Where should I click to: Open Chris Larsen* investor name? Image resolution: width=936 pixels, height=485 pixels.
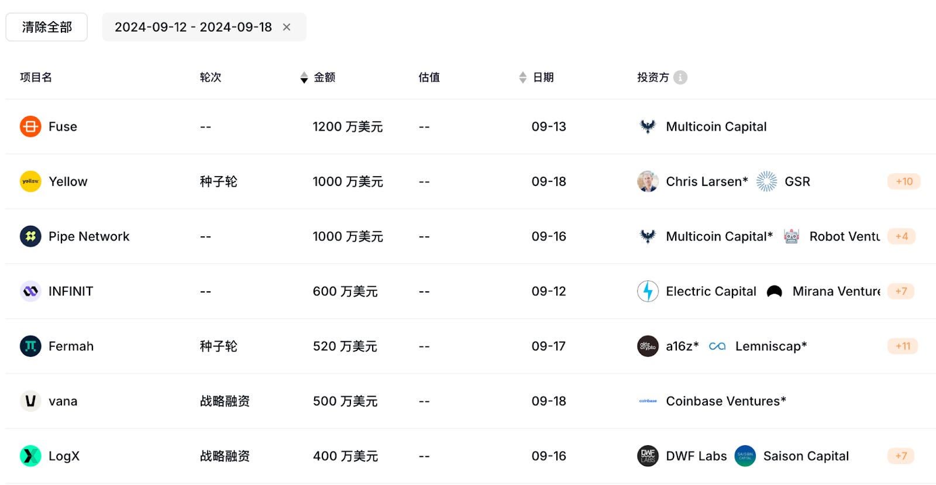707,181
